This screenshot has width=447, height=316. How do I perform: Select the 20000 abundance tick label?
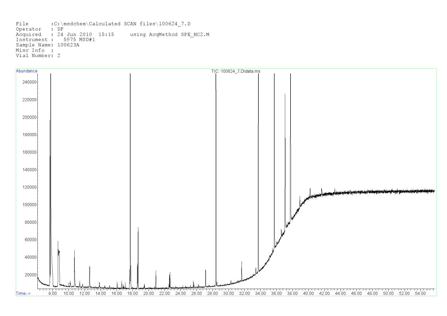pos(31,275)
